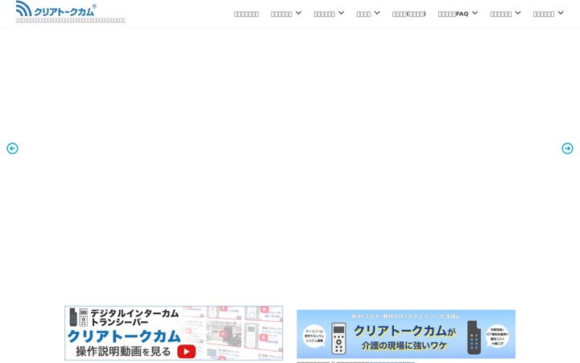Expand the chevron next to the FAQ menu

coord(475,13)
